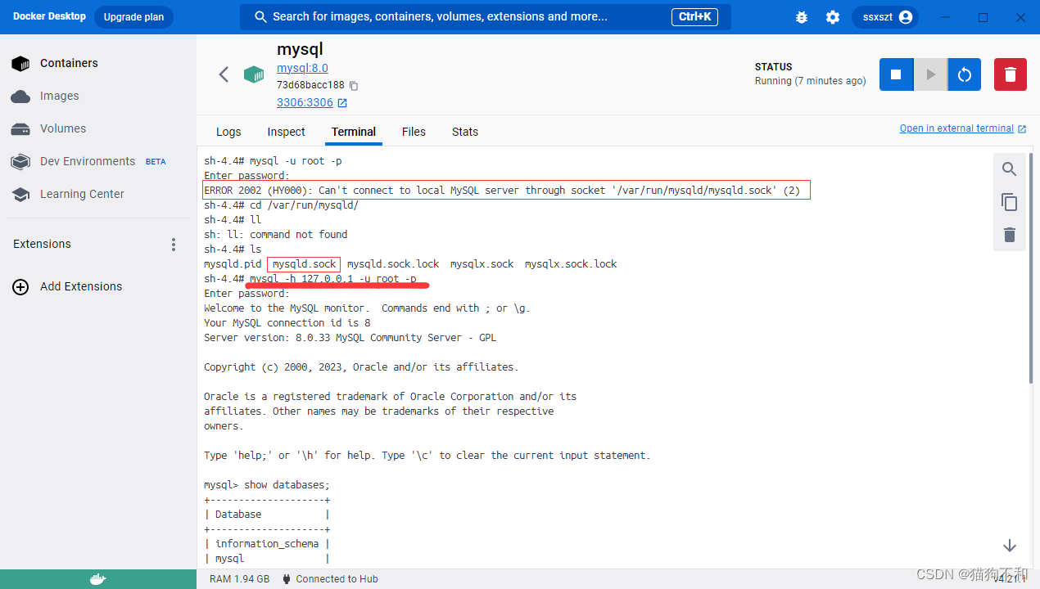The height and width of the screenshot is (589, 1040).
Task: Delete the mysql container
Action: pos(1010,74)
